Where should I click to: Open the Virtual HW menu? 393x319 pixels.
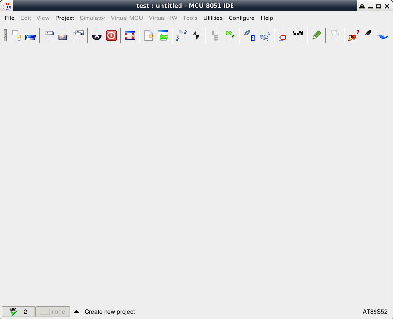click(x=163, y=18)
